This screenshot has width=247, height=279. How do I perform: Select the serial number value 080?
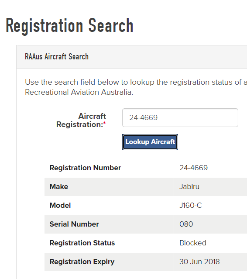point(186,224)
